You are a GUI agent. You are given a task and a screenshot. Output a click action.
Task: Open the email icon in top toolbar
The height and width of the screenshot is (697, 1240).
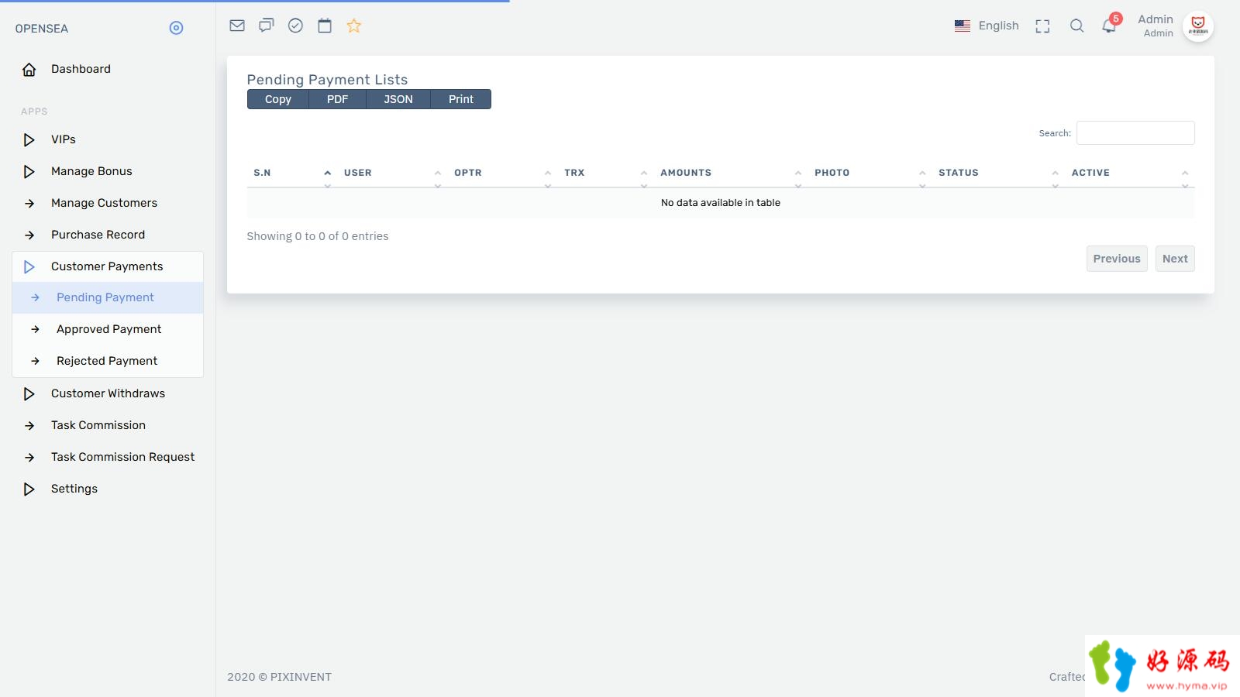coord(237,26)
